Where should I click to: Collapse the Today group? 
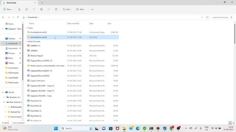26,28
